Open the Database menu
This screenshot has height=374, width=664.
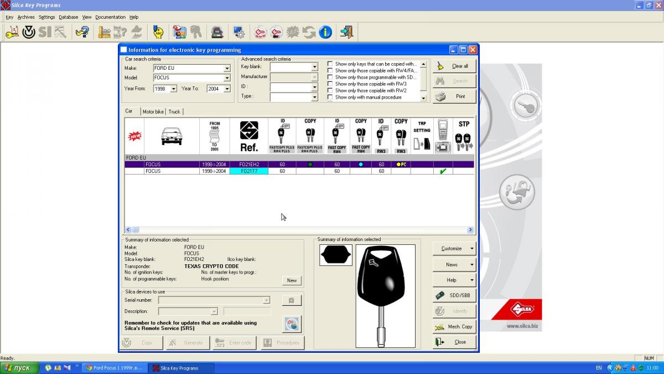pos(68,17)
